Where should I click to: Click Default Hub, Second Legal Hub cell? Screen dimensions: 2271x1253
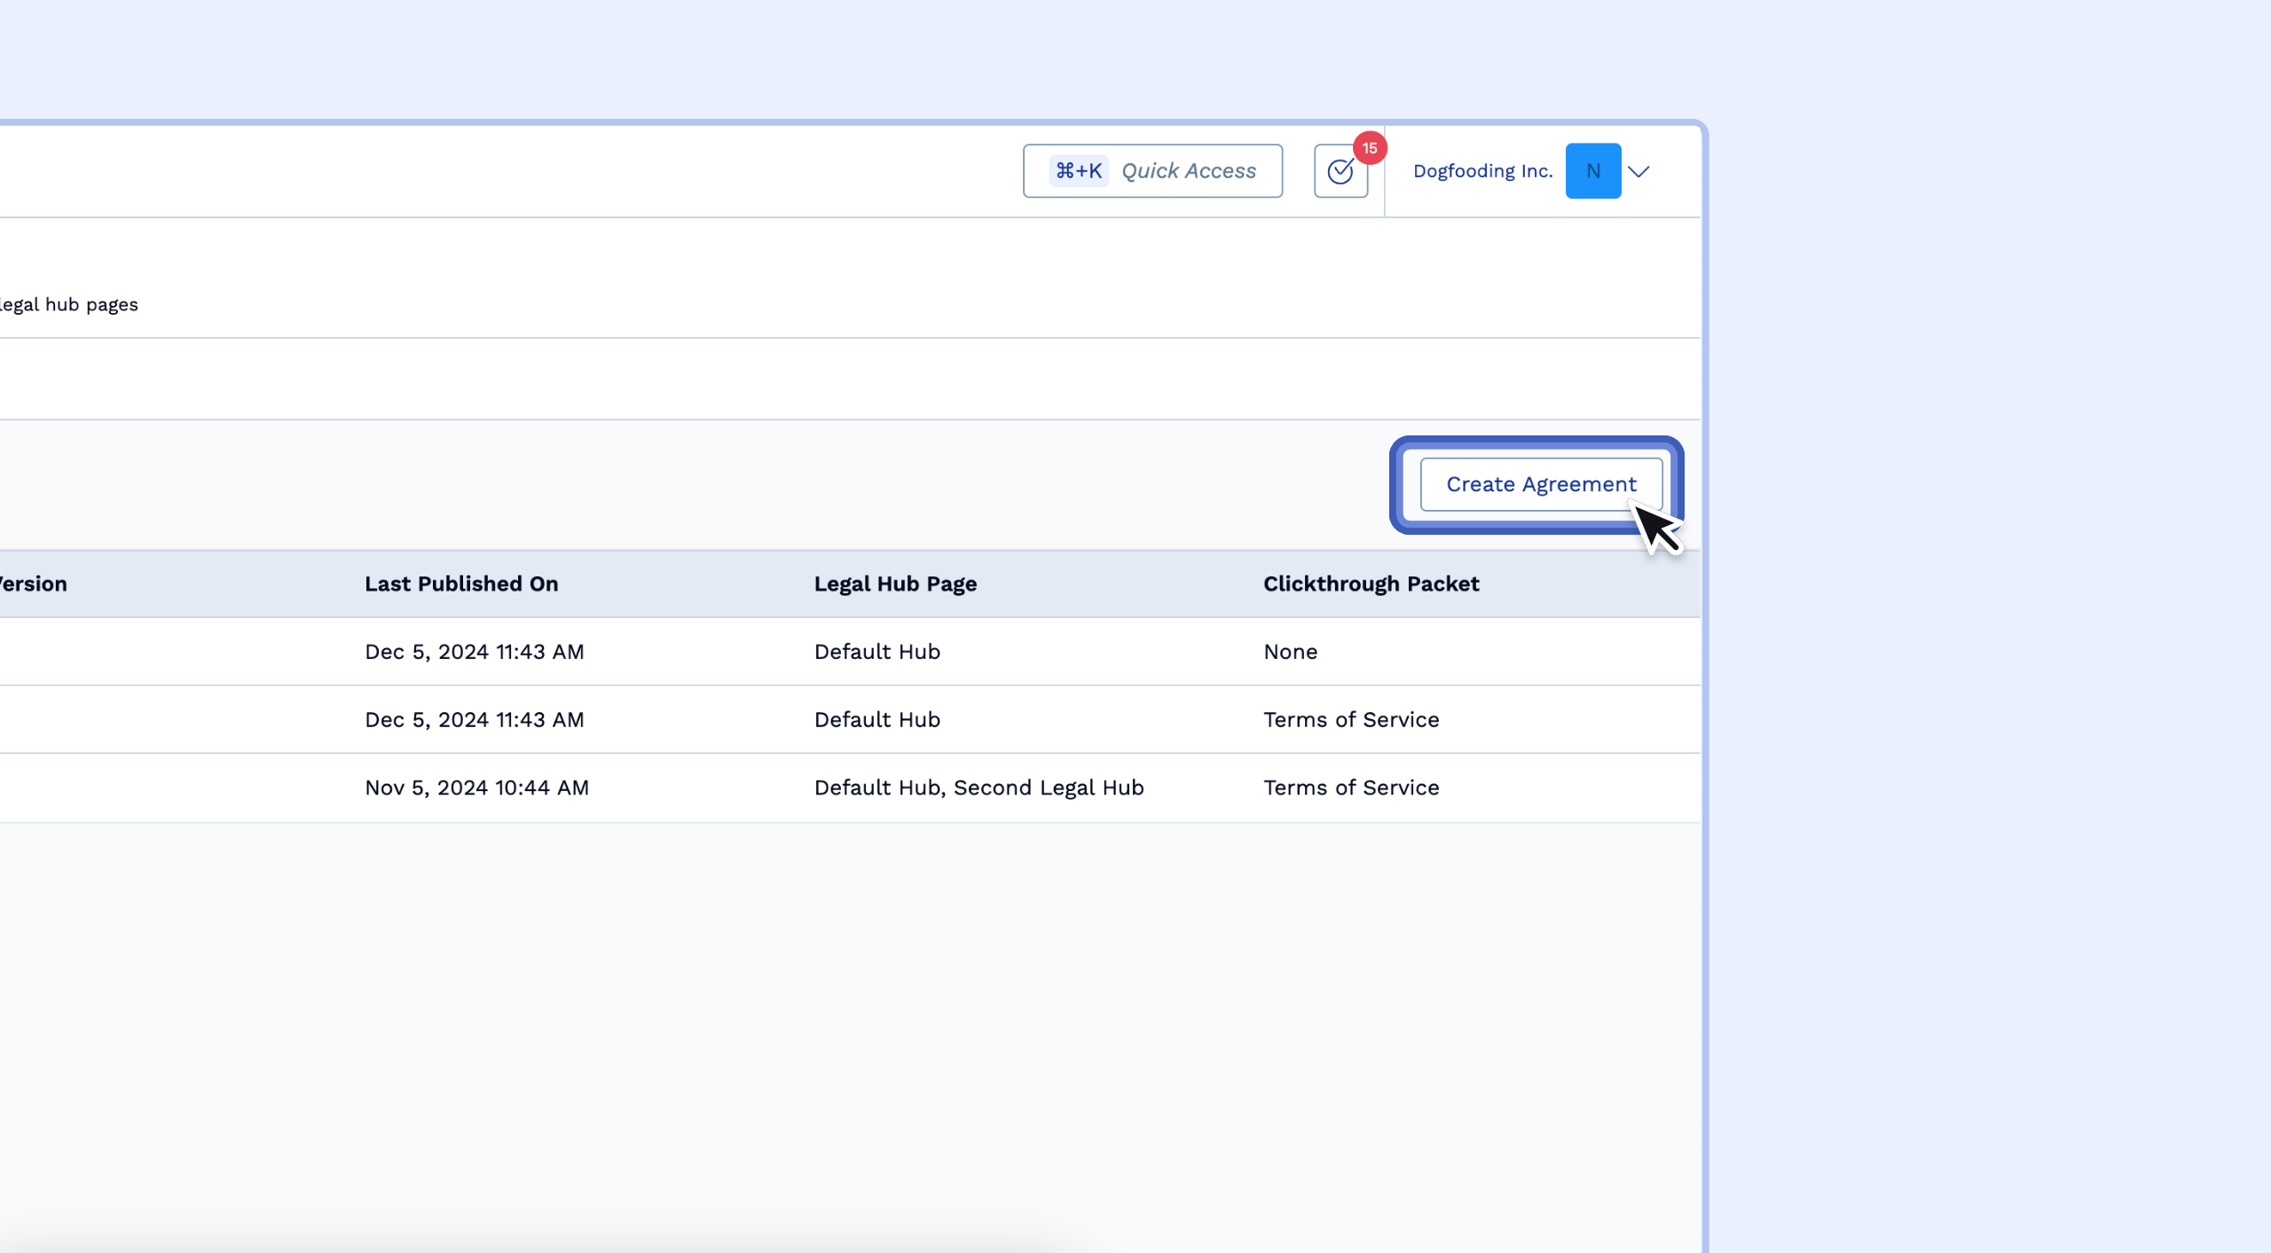click(x=978, y=787)
